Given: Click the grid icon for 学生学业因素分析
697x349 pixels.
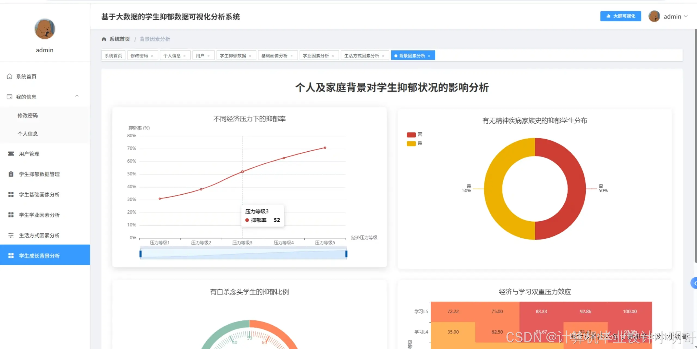Looking at the screenshot, I should point(11,215).
